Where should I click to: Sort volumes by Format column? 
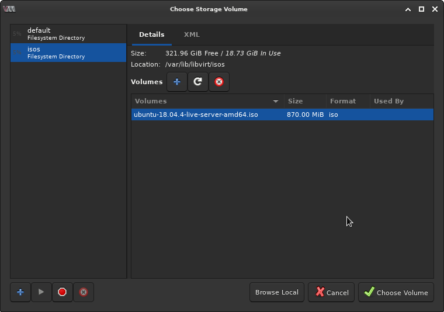coord(347,101)
